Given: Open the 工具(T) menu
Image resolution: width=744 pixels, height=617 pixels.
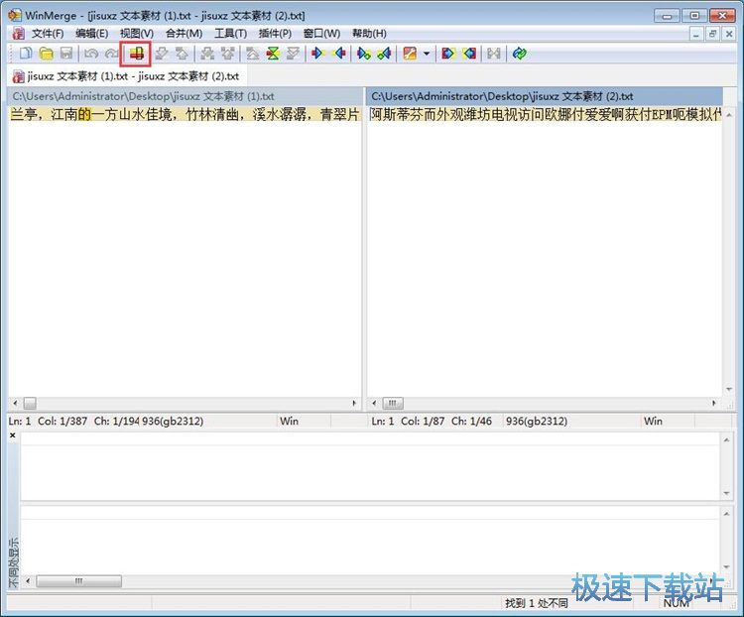Looking at the screenshot, I should click(x=230, y=33).
